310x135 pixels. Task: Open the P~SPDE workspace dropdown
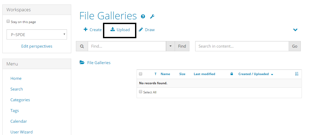37,35
